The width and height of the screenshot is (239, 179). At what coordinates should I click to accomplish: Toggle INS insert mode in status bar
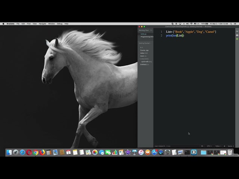pyautogui.click(x=202, y=146)
